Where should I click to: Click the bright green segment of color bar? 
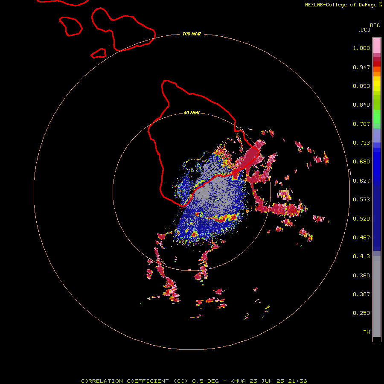tap(377, 116)
